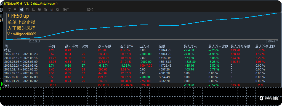The image size is (282, 106).
Task: Select the 周 weekly tab
Action: (x=21, y=10)
